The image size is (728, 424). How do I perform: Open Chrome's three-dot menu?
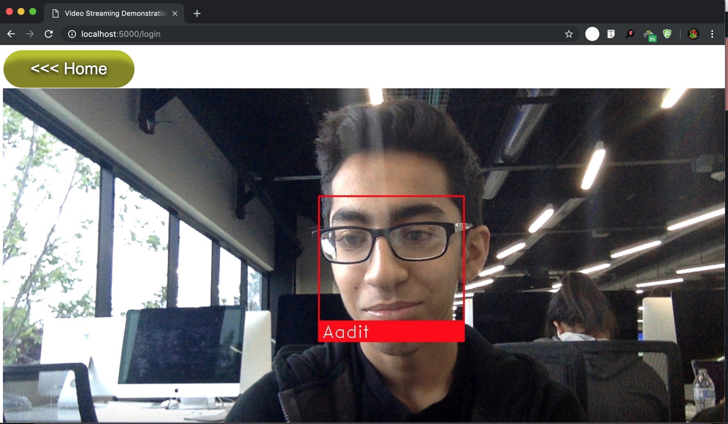(712, 34)
